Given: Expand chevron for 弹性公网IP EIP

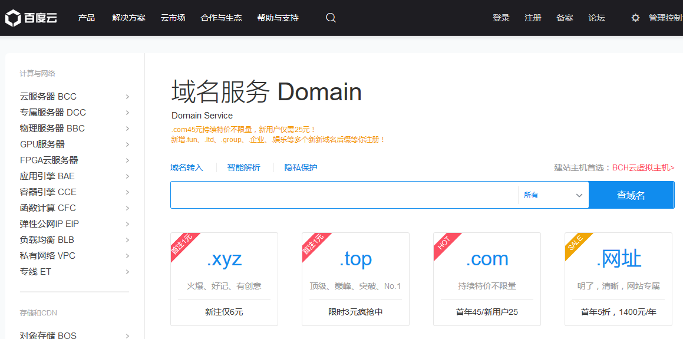Looking at the screenshot, I should point(127,224).
